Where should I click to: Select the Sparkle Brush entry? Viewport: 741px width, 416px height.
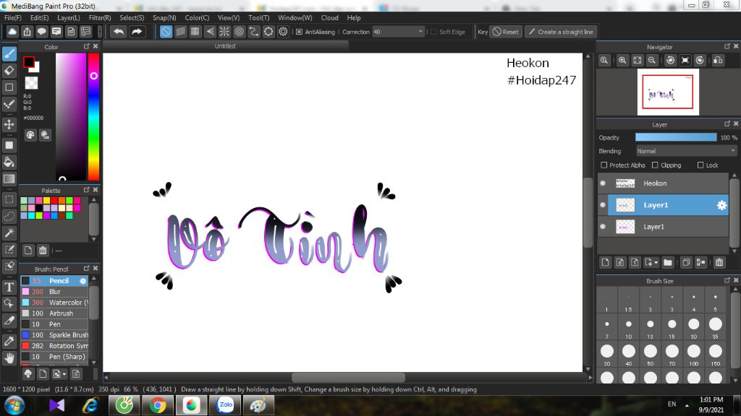pyautogui.click(x=54, y=335)
